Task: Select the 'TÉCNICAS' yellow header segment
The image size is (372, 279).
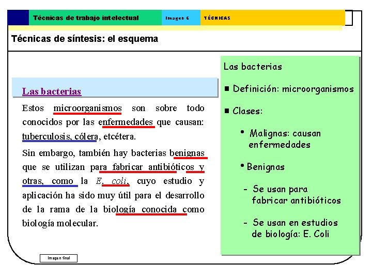Action: (x=273, y=18)
